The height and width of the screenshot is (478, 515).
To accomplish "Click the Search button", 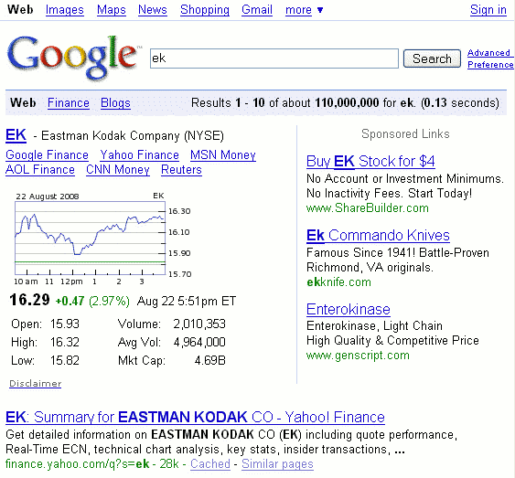I will (x=432, y=58).
